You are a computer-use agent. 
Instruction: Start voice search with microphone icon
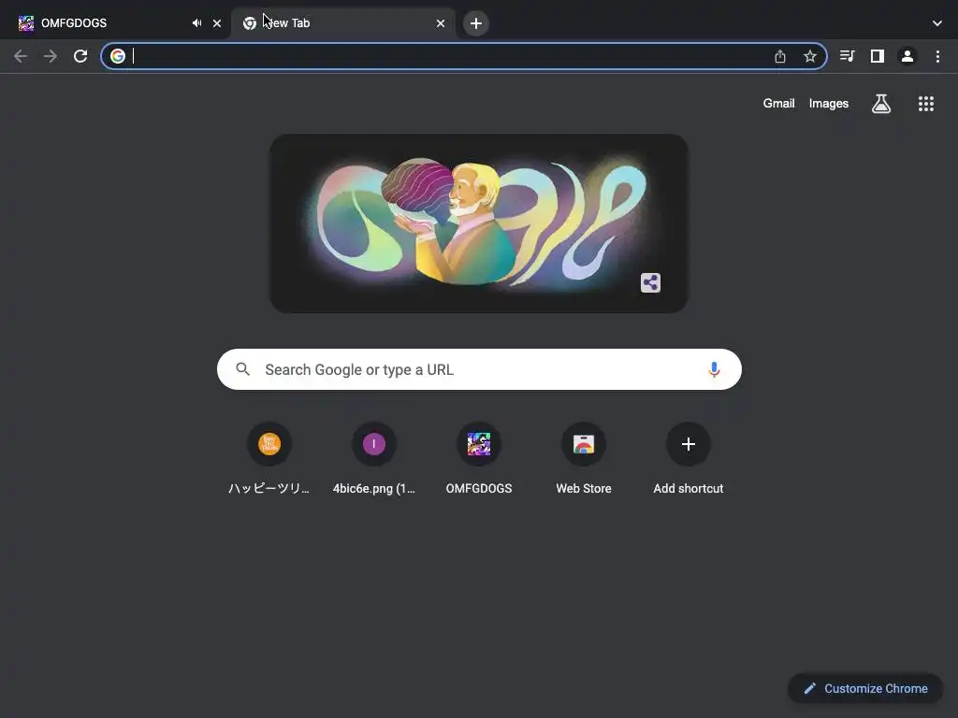(714, 369)
